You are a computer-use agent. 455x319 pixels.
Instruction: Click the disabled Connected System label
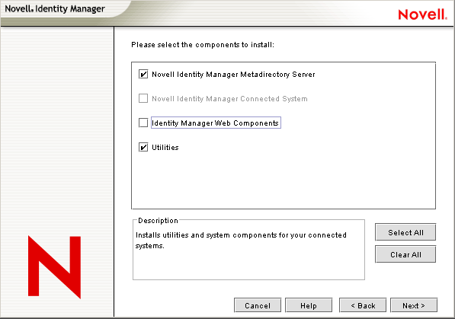(x=229, y=99)
